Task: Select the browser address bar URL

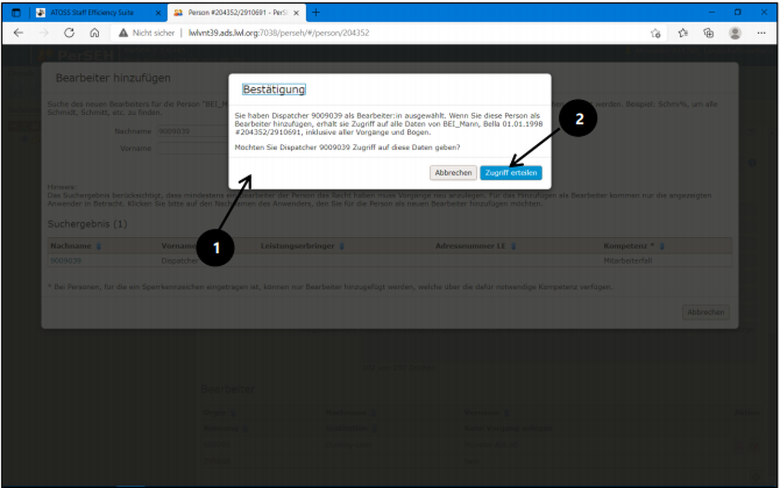Action: (x=279, y=33)
